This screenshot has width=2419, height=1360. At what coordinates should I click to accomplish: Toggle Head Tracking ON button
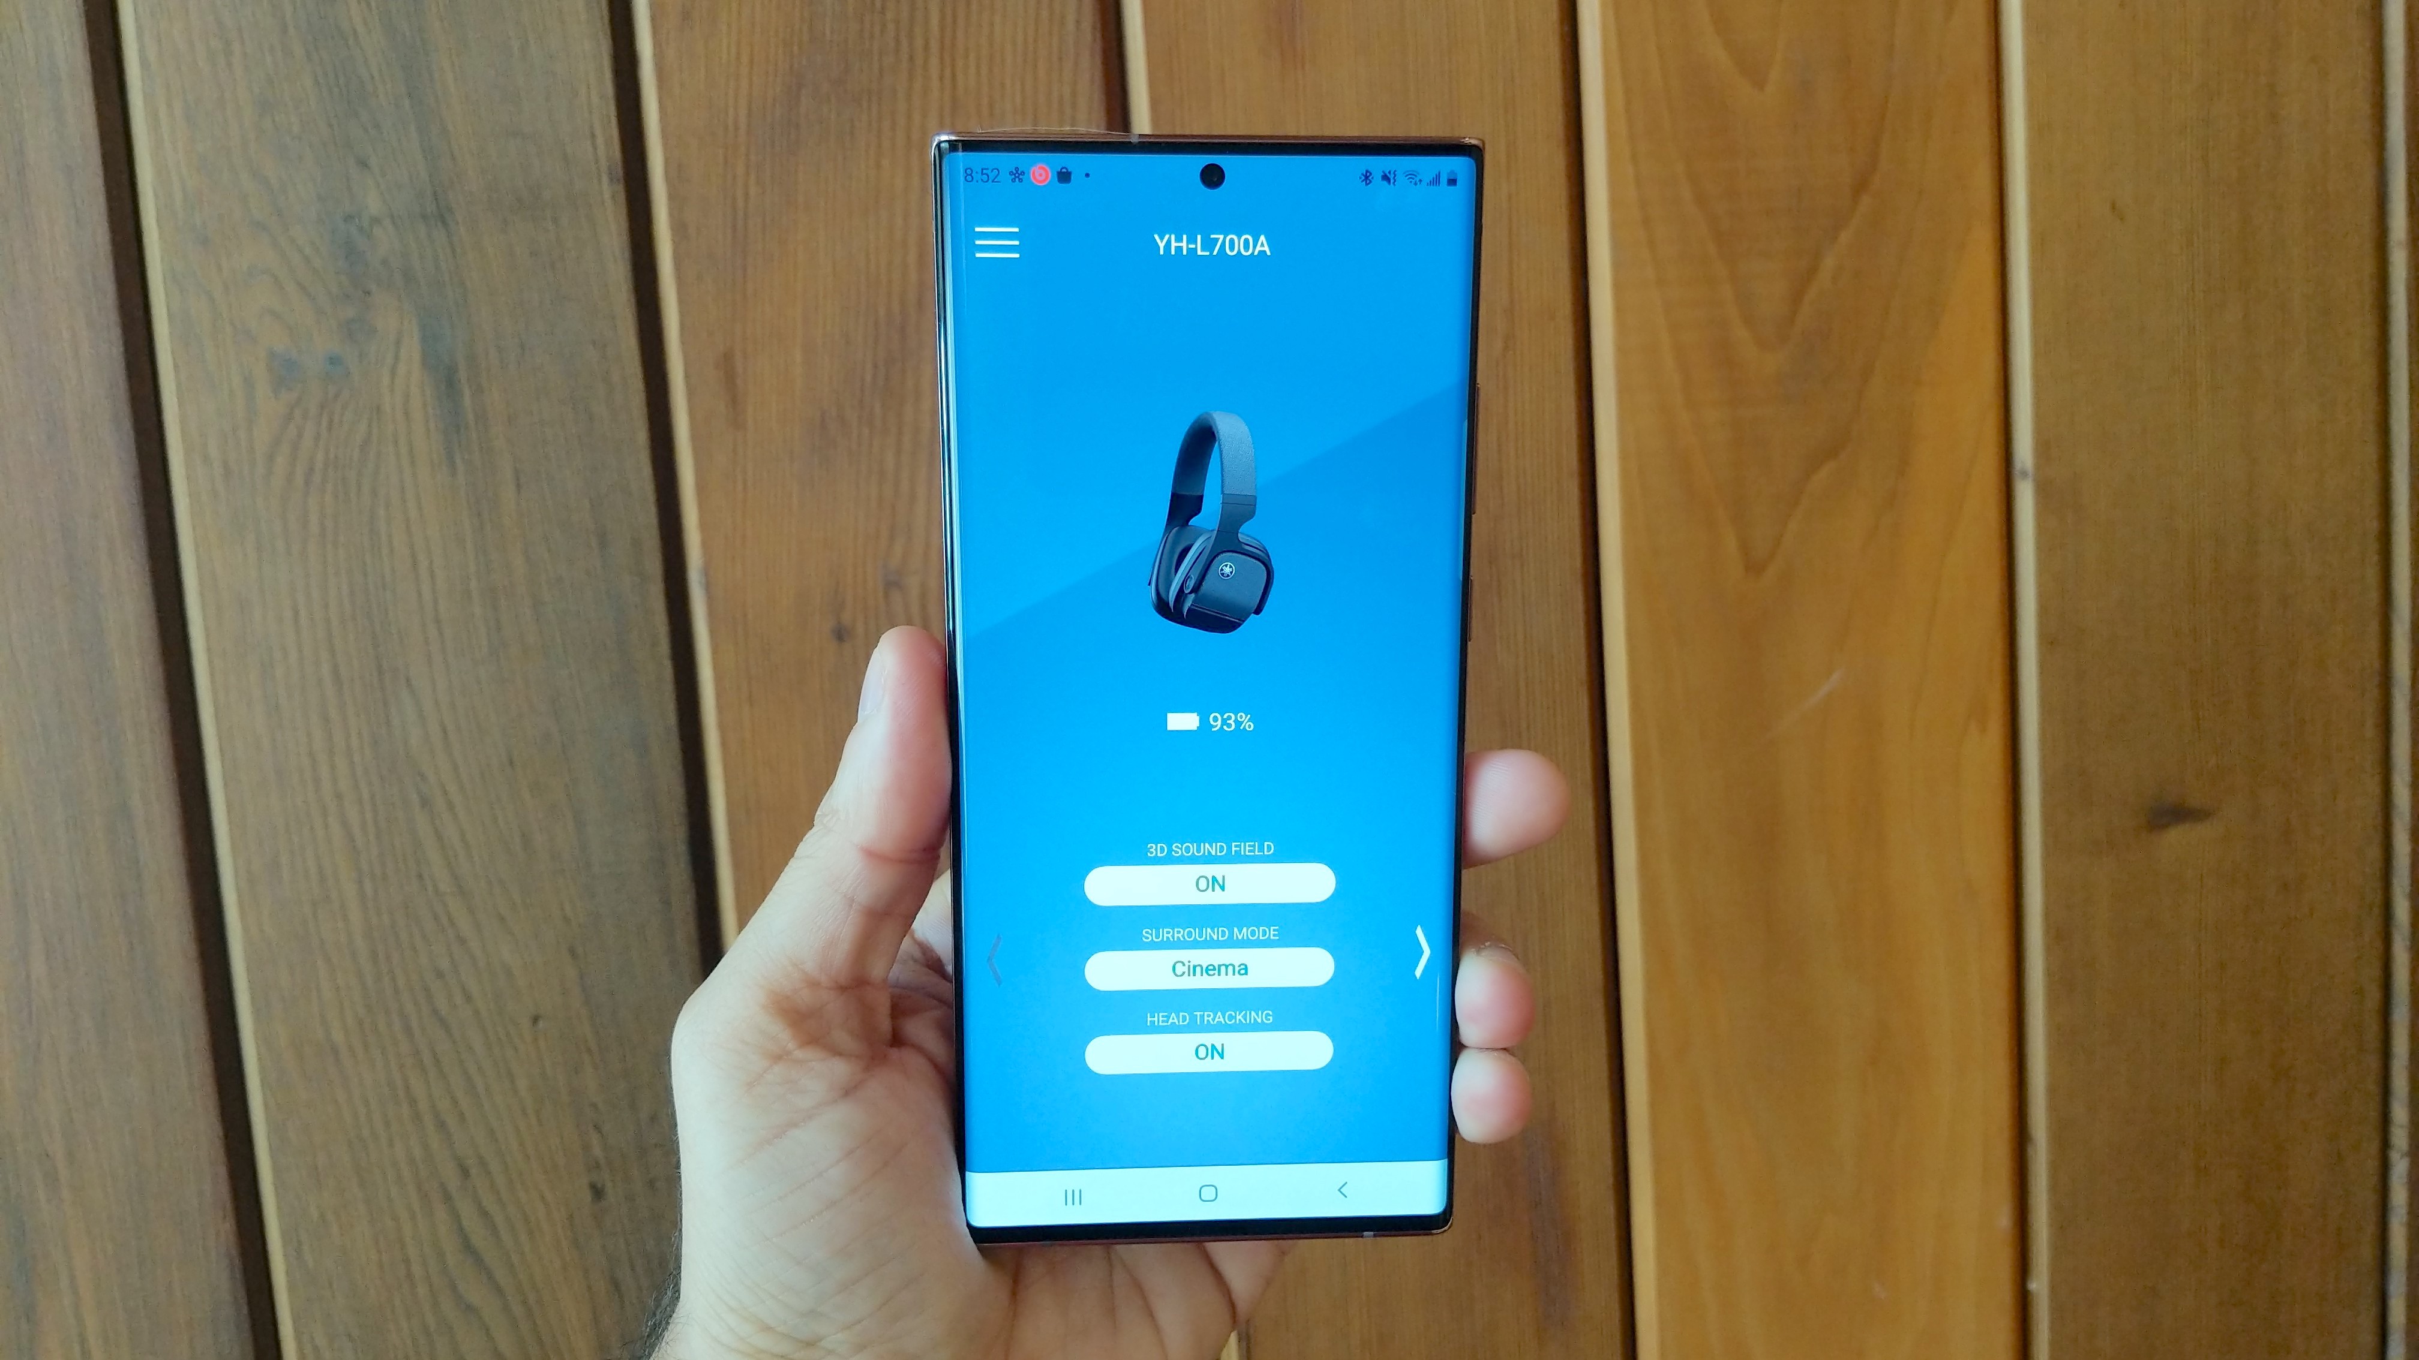[1208, 1051]
